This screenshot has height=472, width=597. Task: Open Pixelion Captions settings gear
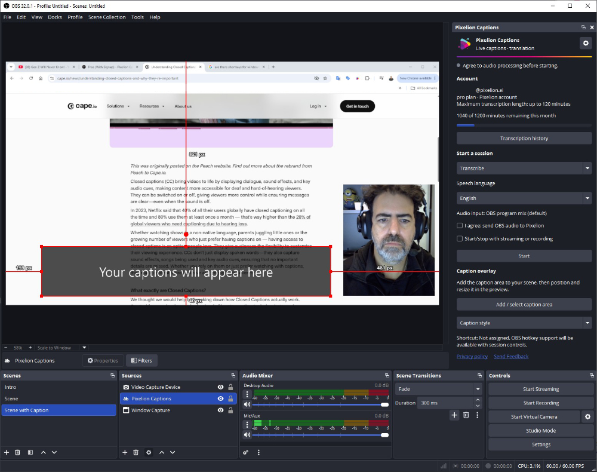[586, 43]
